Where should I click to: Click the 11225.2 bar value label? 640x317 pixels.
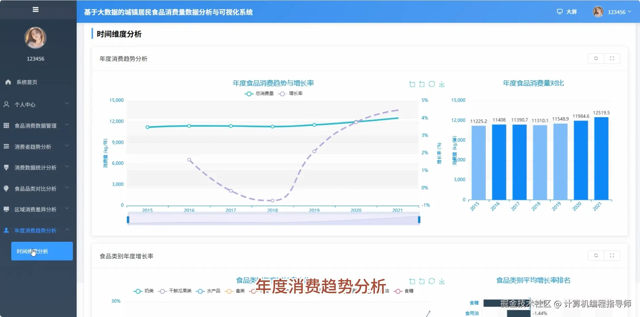pyautogui.click(x=479, y=121)
